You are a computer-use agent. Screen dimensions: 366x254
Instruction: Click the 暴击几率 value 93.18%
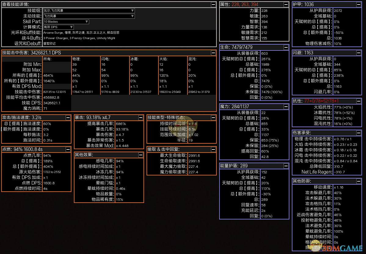[x=122, y=129]
